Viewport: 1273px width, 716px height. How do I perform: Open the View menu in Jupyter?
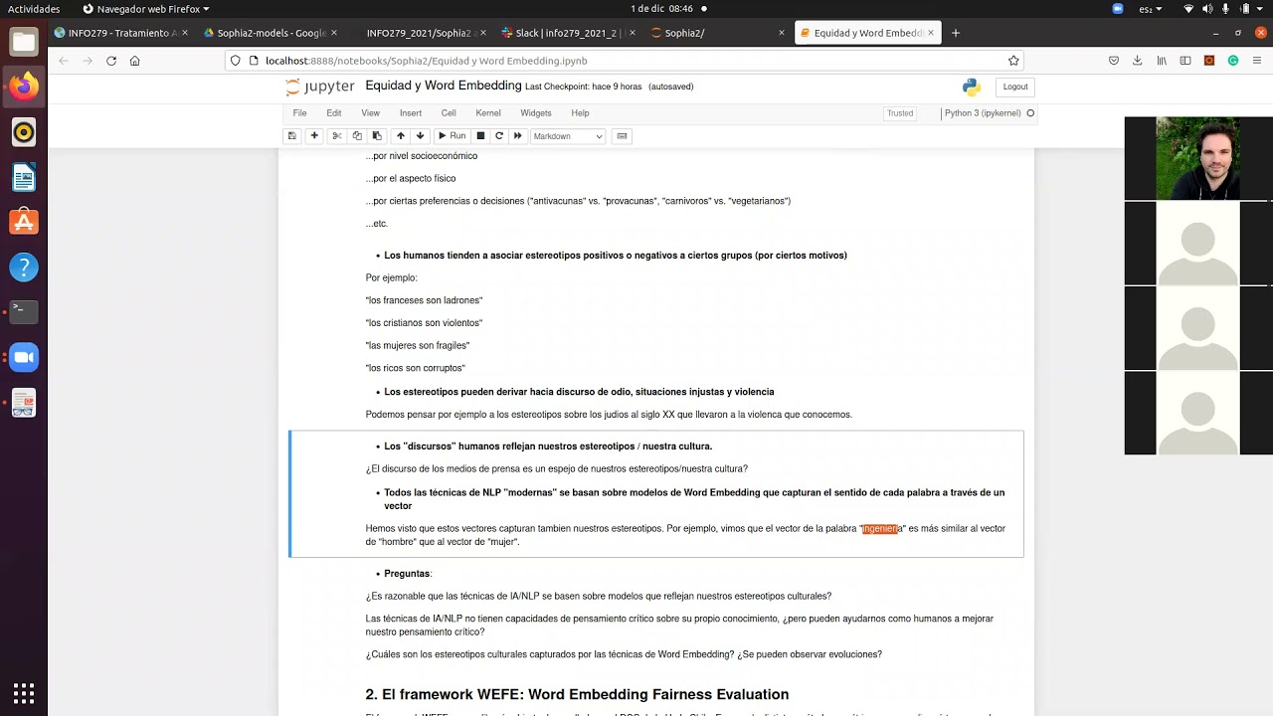click(370, 113)
